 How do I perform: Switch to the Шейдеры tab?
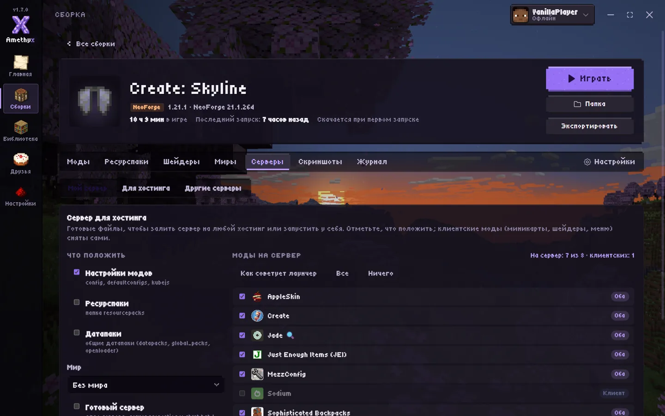[x=181, y=162]
